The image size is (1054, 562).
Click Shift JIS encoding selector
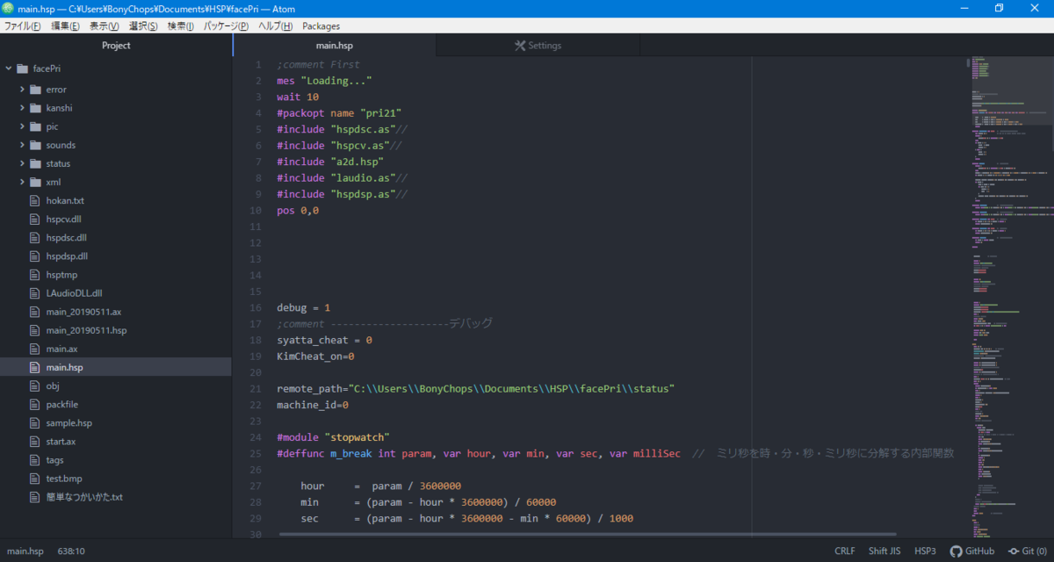884,551
